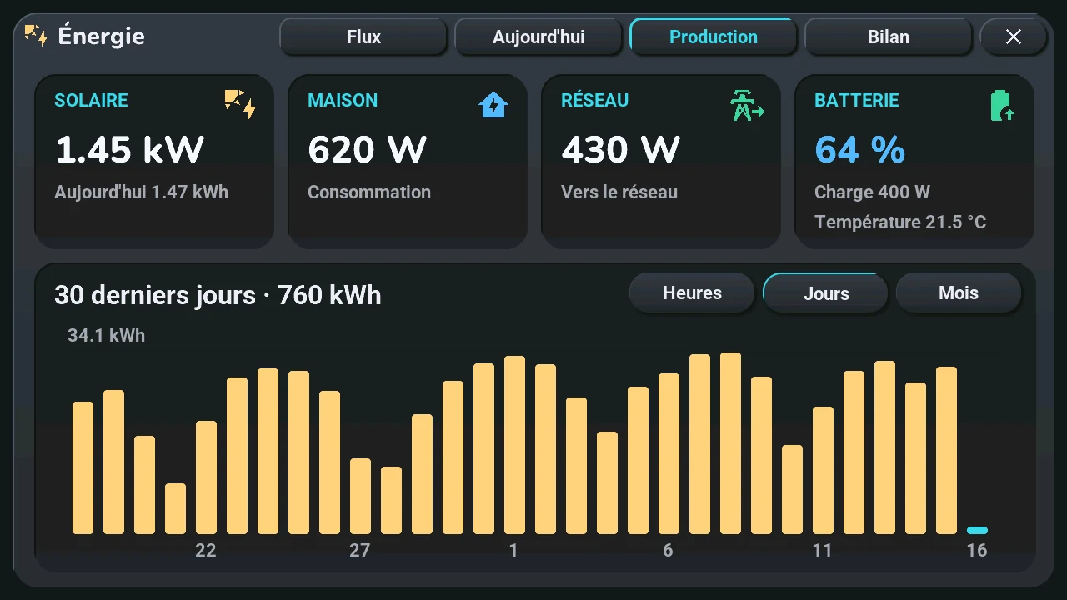Click the Énergie lightning icon in header
This screenshot has width=1067, height=600.
[x=36, y=36]
